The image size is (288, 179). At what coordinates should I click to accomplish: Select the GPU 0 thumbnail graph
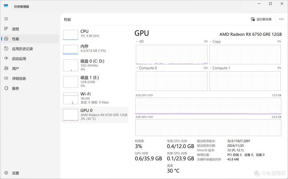click(x=70, y=115)
